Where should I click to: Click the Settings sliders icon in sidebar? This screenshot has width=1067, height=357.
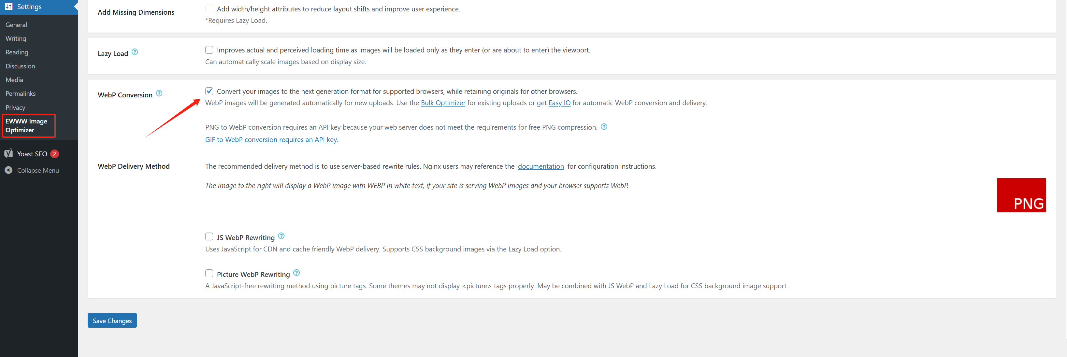9,7
